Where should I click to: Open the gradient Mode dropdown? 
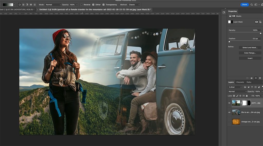pos(53,5)
